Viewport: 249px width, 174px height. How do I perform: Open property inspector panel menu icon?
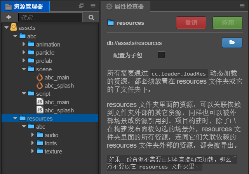pyautogui.click(x=242, y=6)
